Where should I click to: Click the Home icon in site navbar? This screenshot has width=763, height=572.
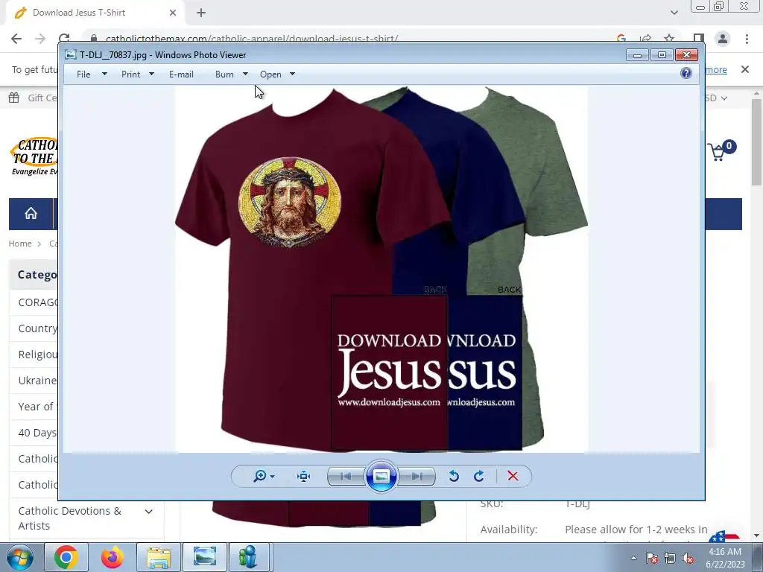pyautogui.click(x=31, y=213)
